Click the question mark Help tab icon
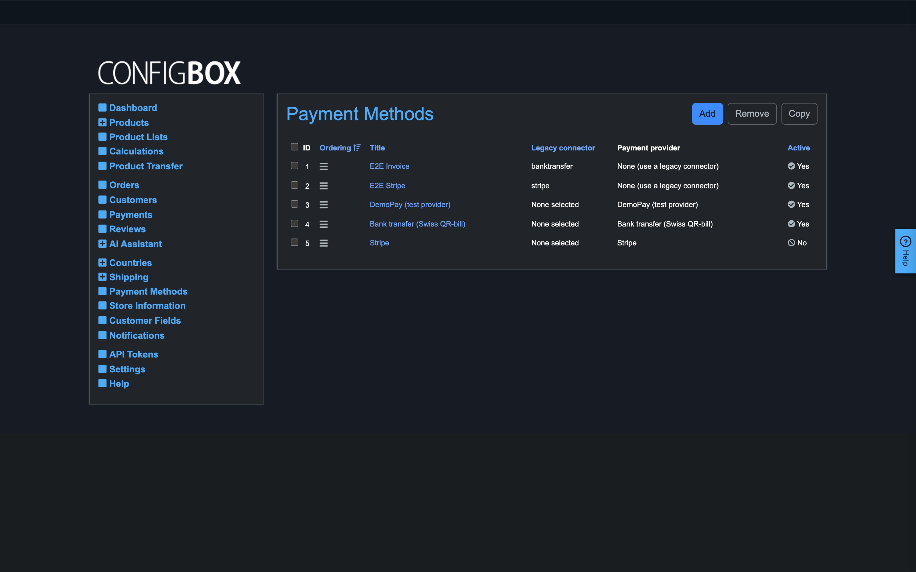 [905, 241]
